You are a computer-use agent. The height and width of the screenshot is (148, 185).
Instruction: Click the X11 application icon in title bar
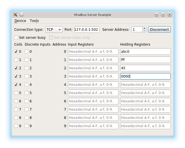point(15,15)
